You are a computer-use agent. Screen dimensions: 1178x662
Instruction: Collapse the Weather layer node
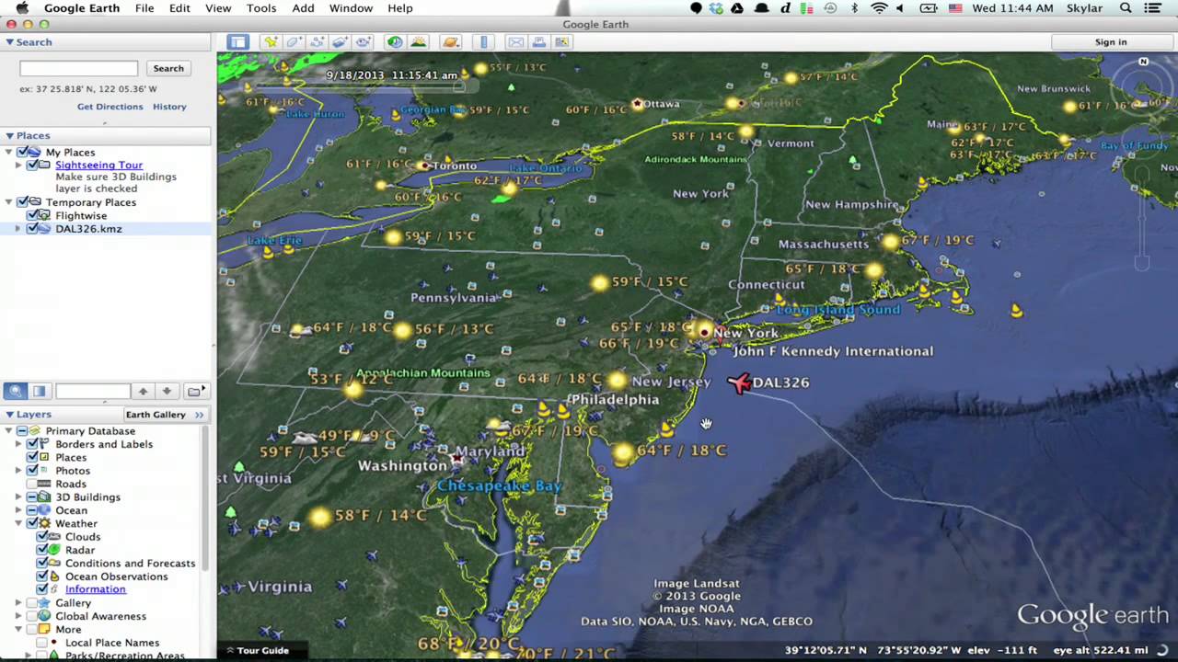(x=18, y=523)
